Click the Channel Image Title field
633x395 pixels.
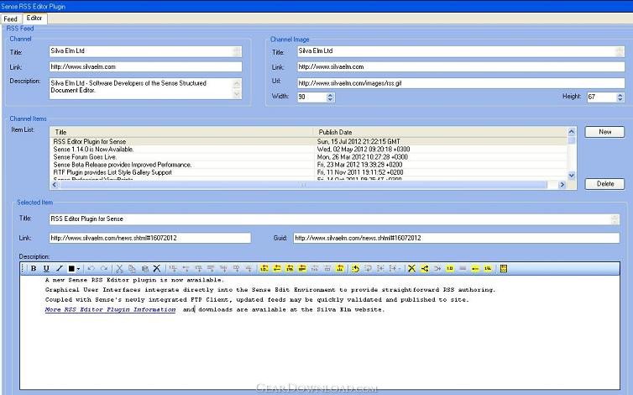point(461,51)
